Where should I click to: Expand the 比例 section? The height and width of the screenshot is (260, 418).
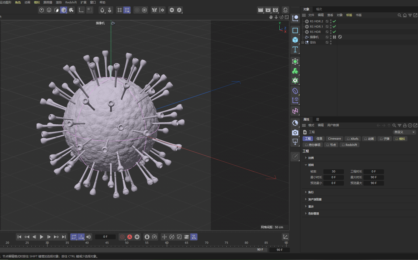click(306, 158)
